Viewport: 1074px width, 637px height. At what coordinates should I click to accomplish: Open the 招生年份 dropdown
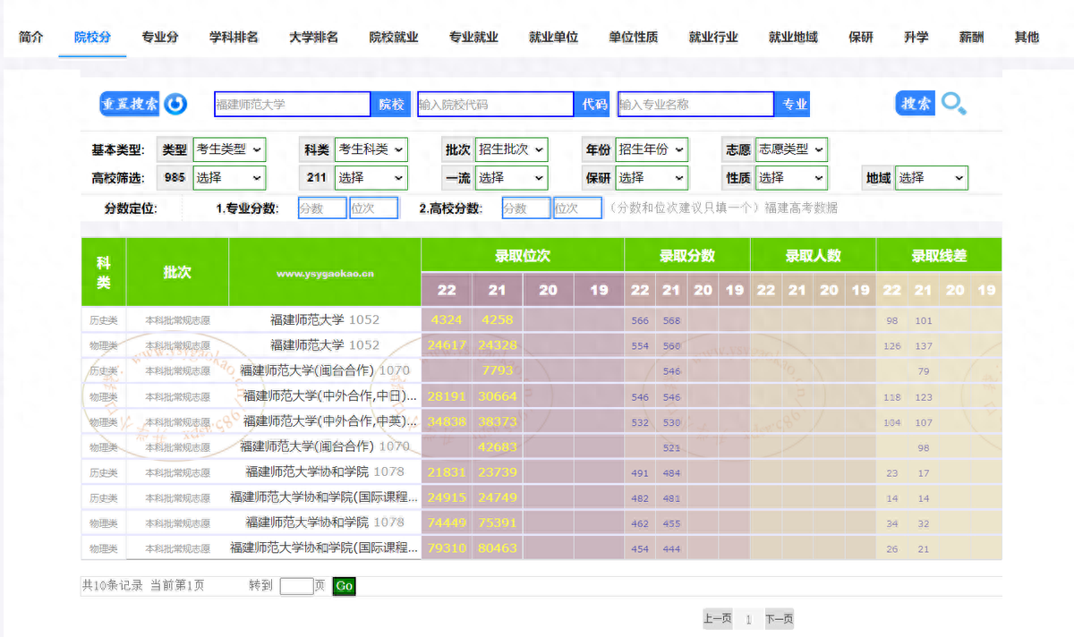coord(652,149)
